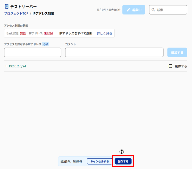
Task: Click the Basic認証: 無効 status text
Action: pyautogui.click(x=16, y=33)
